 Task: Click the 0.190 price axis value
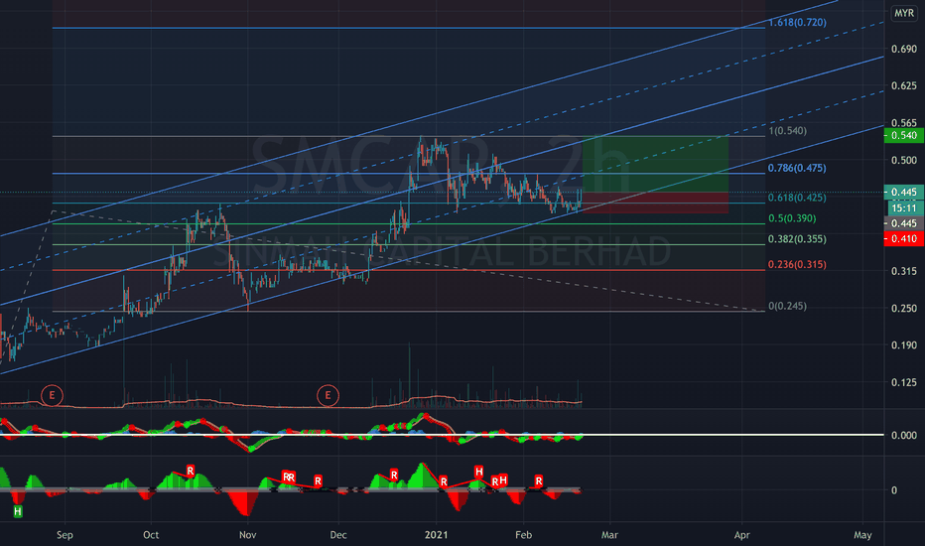(904, 345)
